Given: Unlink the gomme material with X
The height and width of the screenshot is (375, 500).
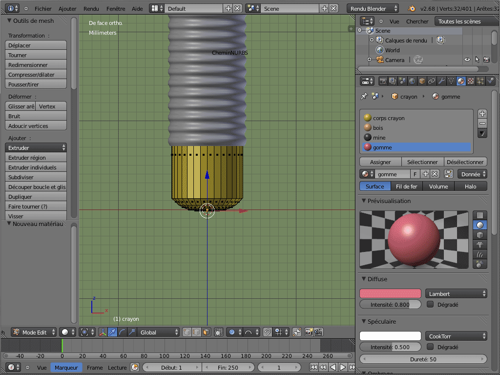Looking at the screenshot, I should [435, 174].
